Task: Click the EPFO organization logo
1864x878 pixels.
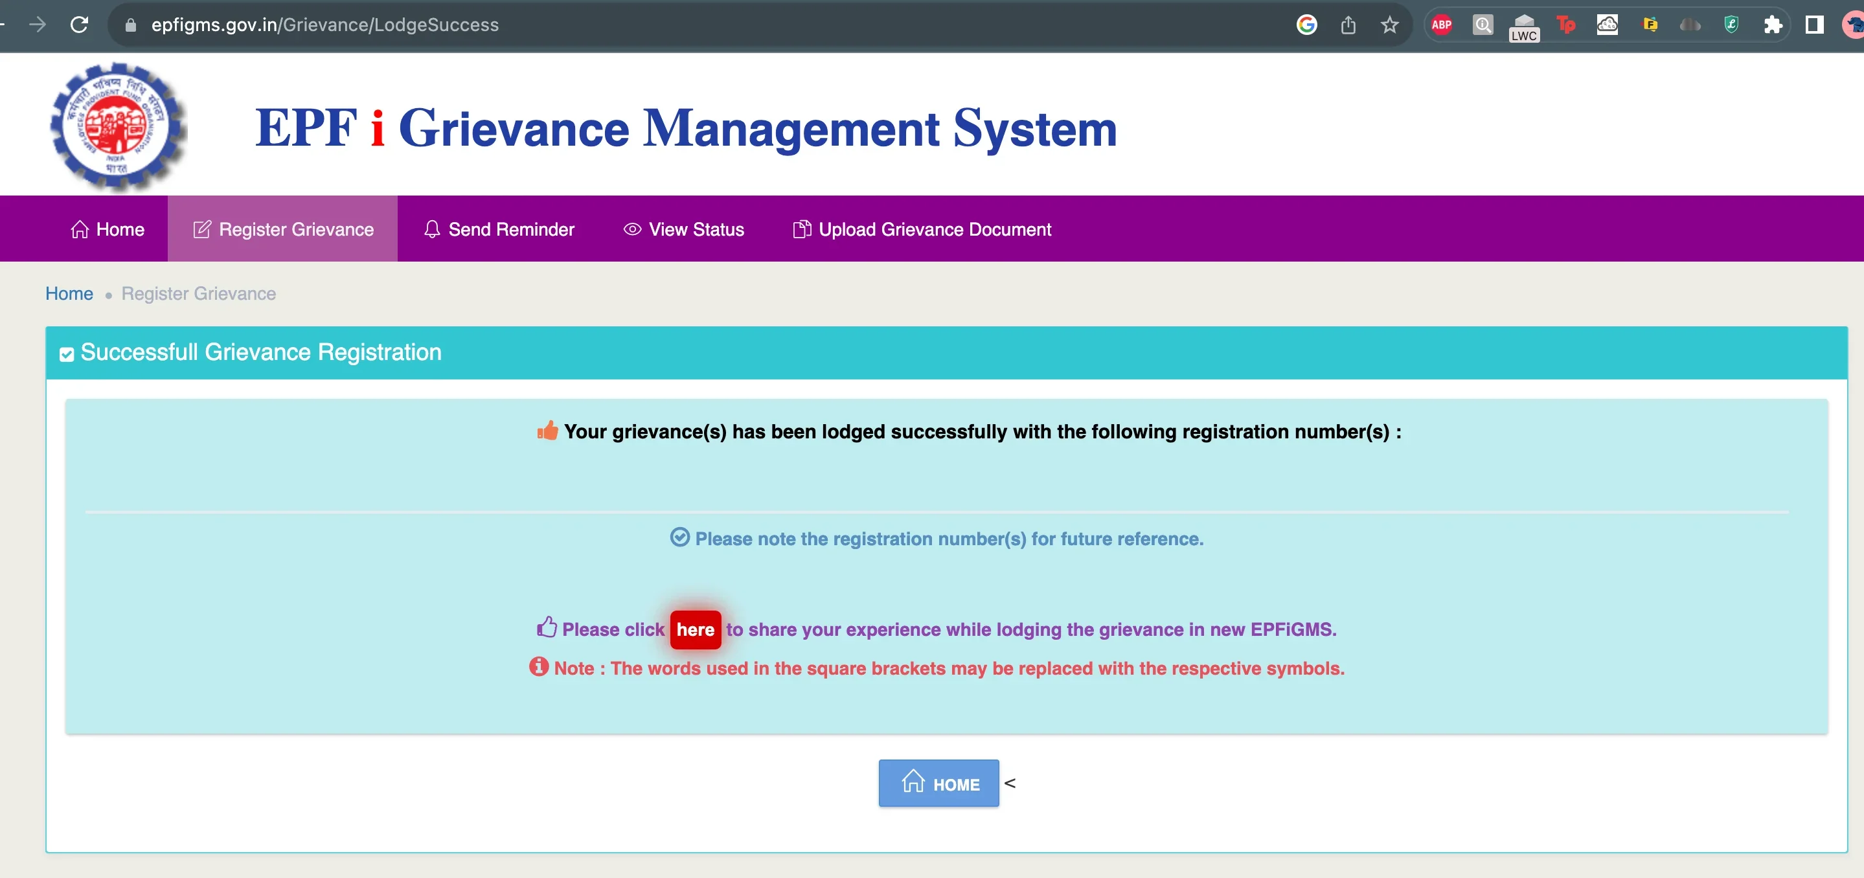Action: click(x=118, y=126)
